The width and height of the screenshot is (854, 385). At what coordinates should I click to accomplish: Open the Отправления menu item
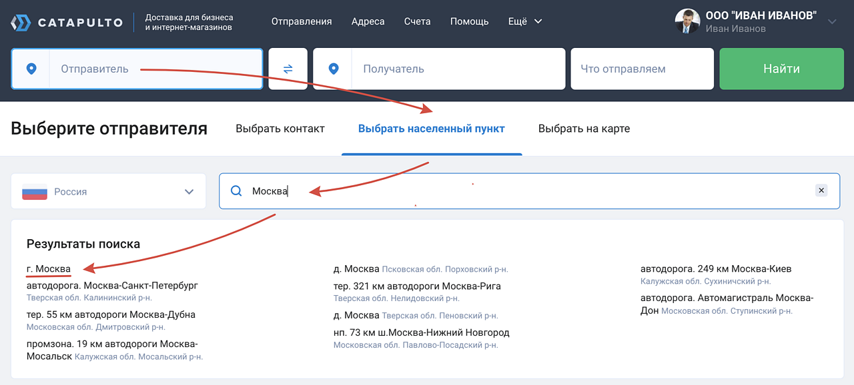pyautogui.click(x=301, y=21)
